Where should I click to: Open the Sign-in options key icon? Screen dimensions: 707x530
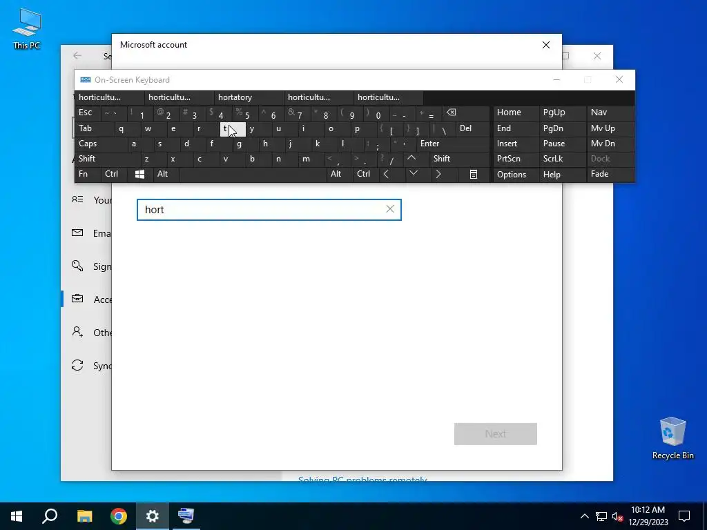coord(77,266)
